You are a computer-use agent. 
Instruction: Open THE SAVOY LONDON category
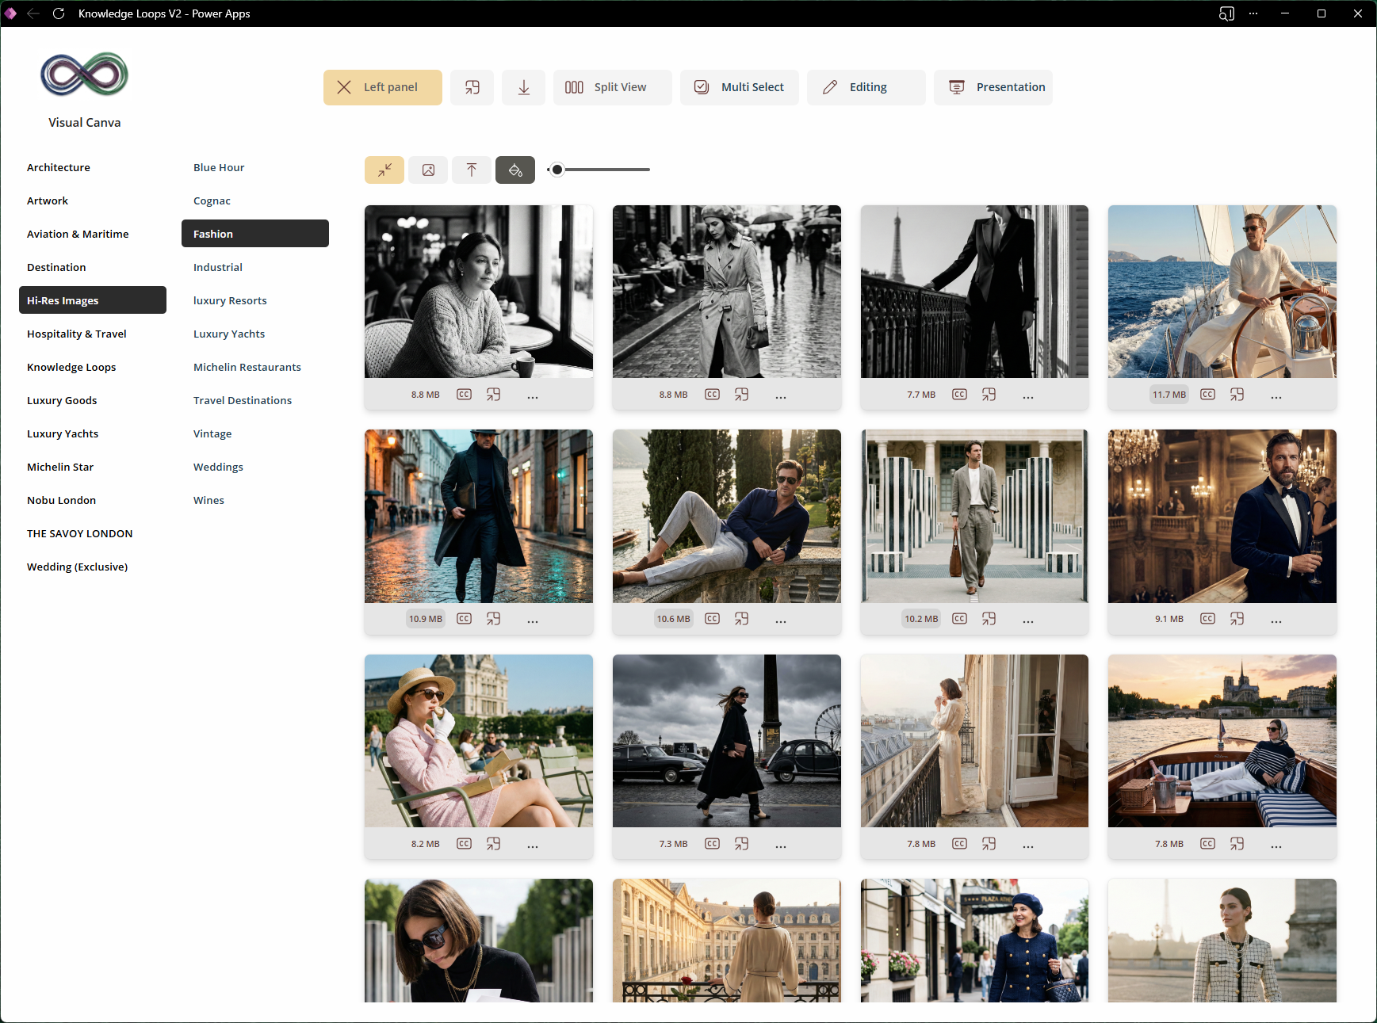79,533
